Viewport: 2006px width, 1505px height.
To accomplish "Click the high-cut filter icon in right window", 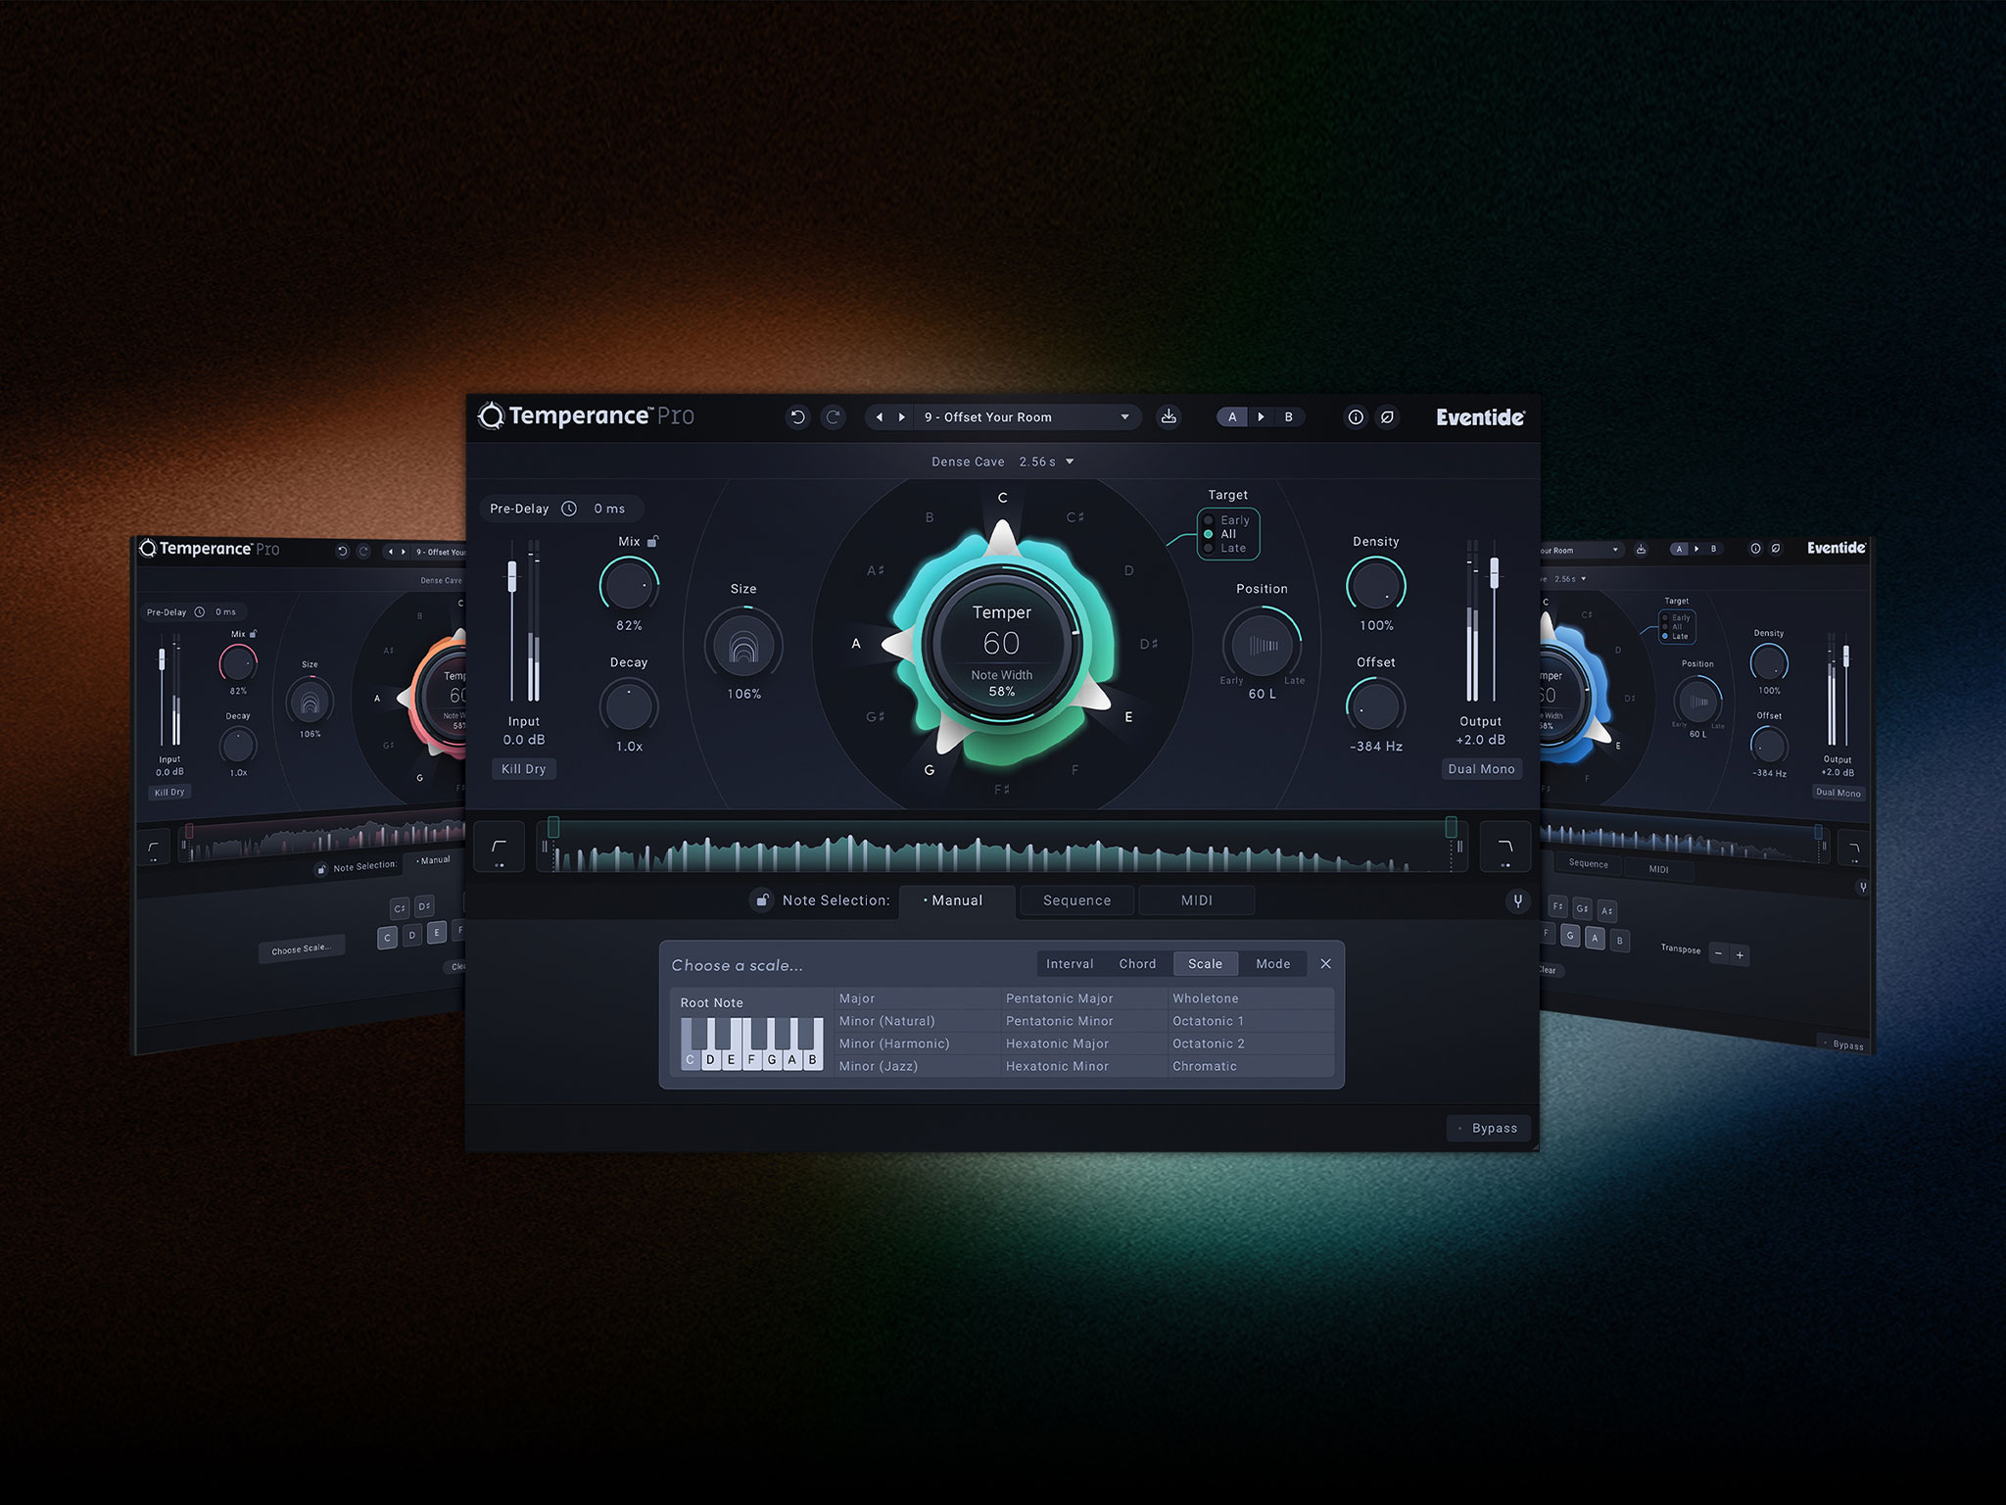I will (1853, 850).
